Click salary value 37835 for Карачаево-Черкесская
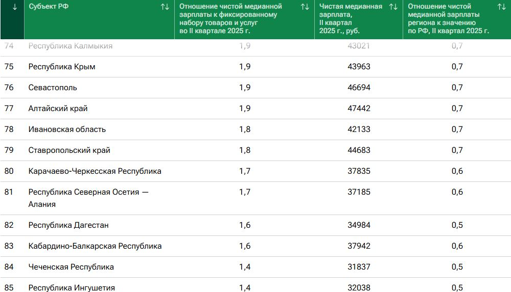 (x=359, y=171)
